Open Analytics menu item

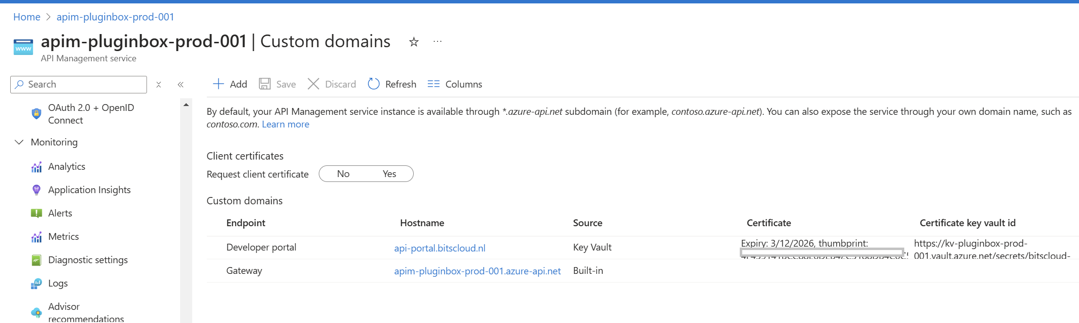click(67, 166)
